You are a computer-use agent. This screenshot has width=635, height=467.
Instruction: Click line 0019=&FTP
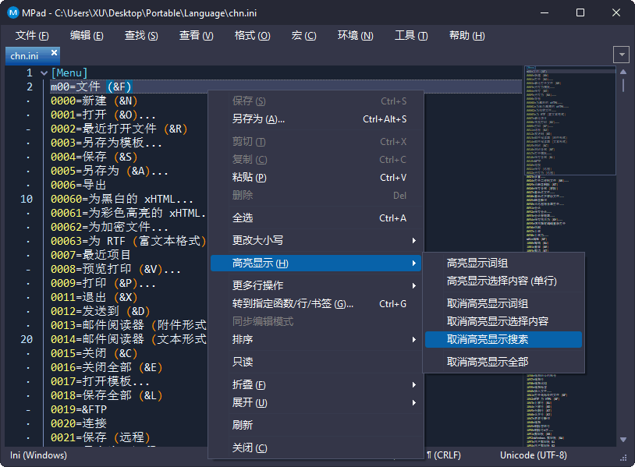point(79,409)
